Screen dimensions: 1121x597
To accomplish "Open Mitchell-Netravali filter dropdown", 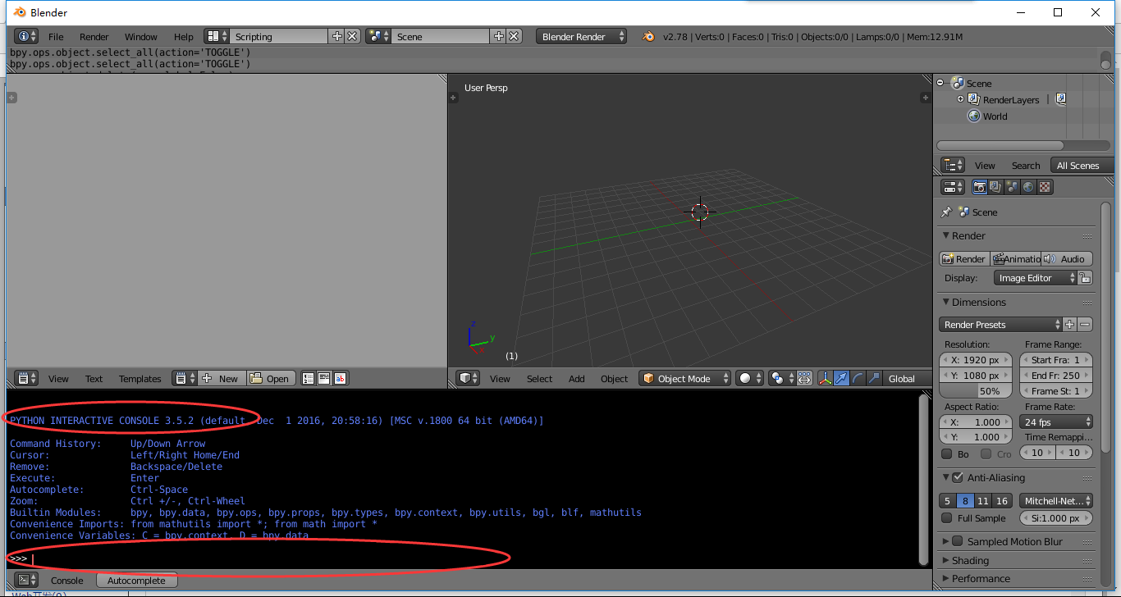I will click(1056, 500).
